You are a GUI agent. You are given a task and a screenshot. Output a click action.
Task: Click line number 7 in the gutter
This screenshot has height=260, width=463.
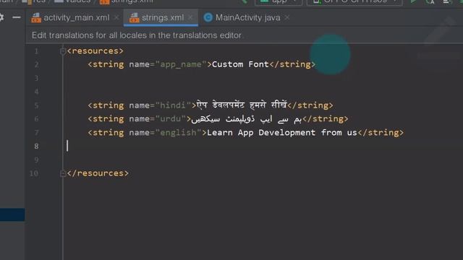tap(36, 133)
